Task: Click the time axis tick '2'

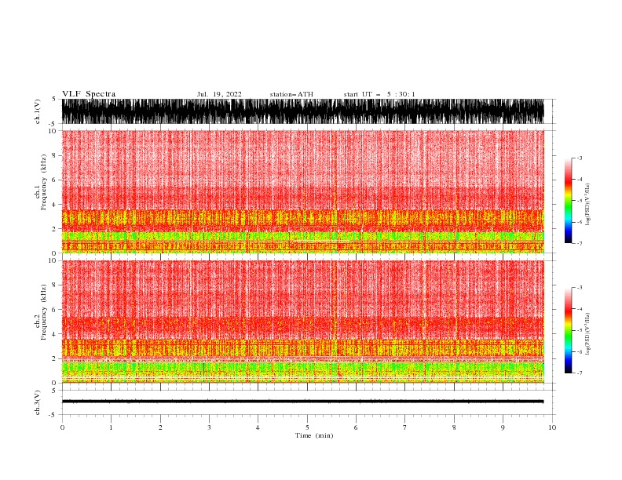Action: tap(160, 427)
